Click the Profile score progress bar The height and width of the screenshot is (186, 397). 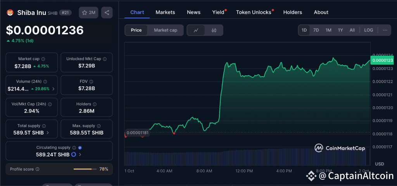click(x=85, y=169)
